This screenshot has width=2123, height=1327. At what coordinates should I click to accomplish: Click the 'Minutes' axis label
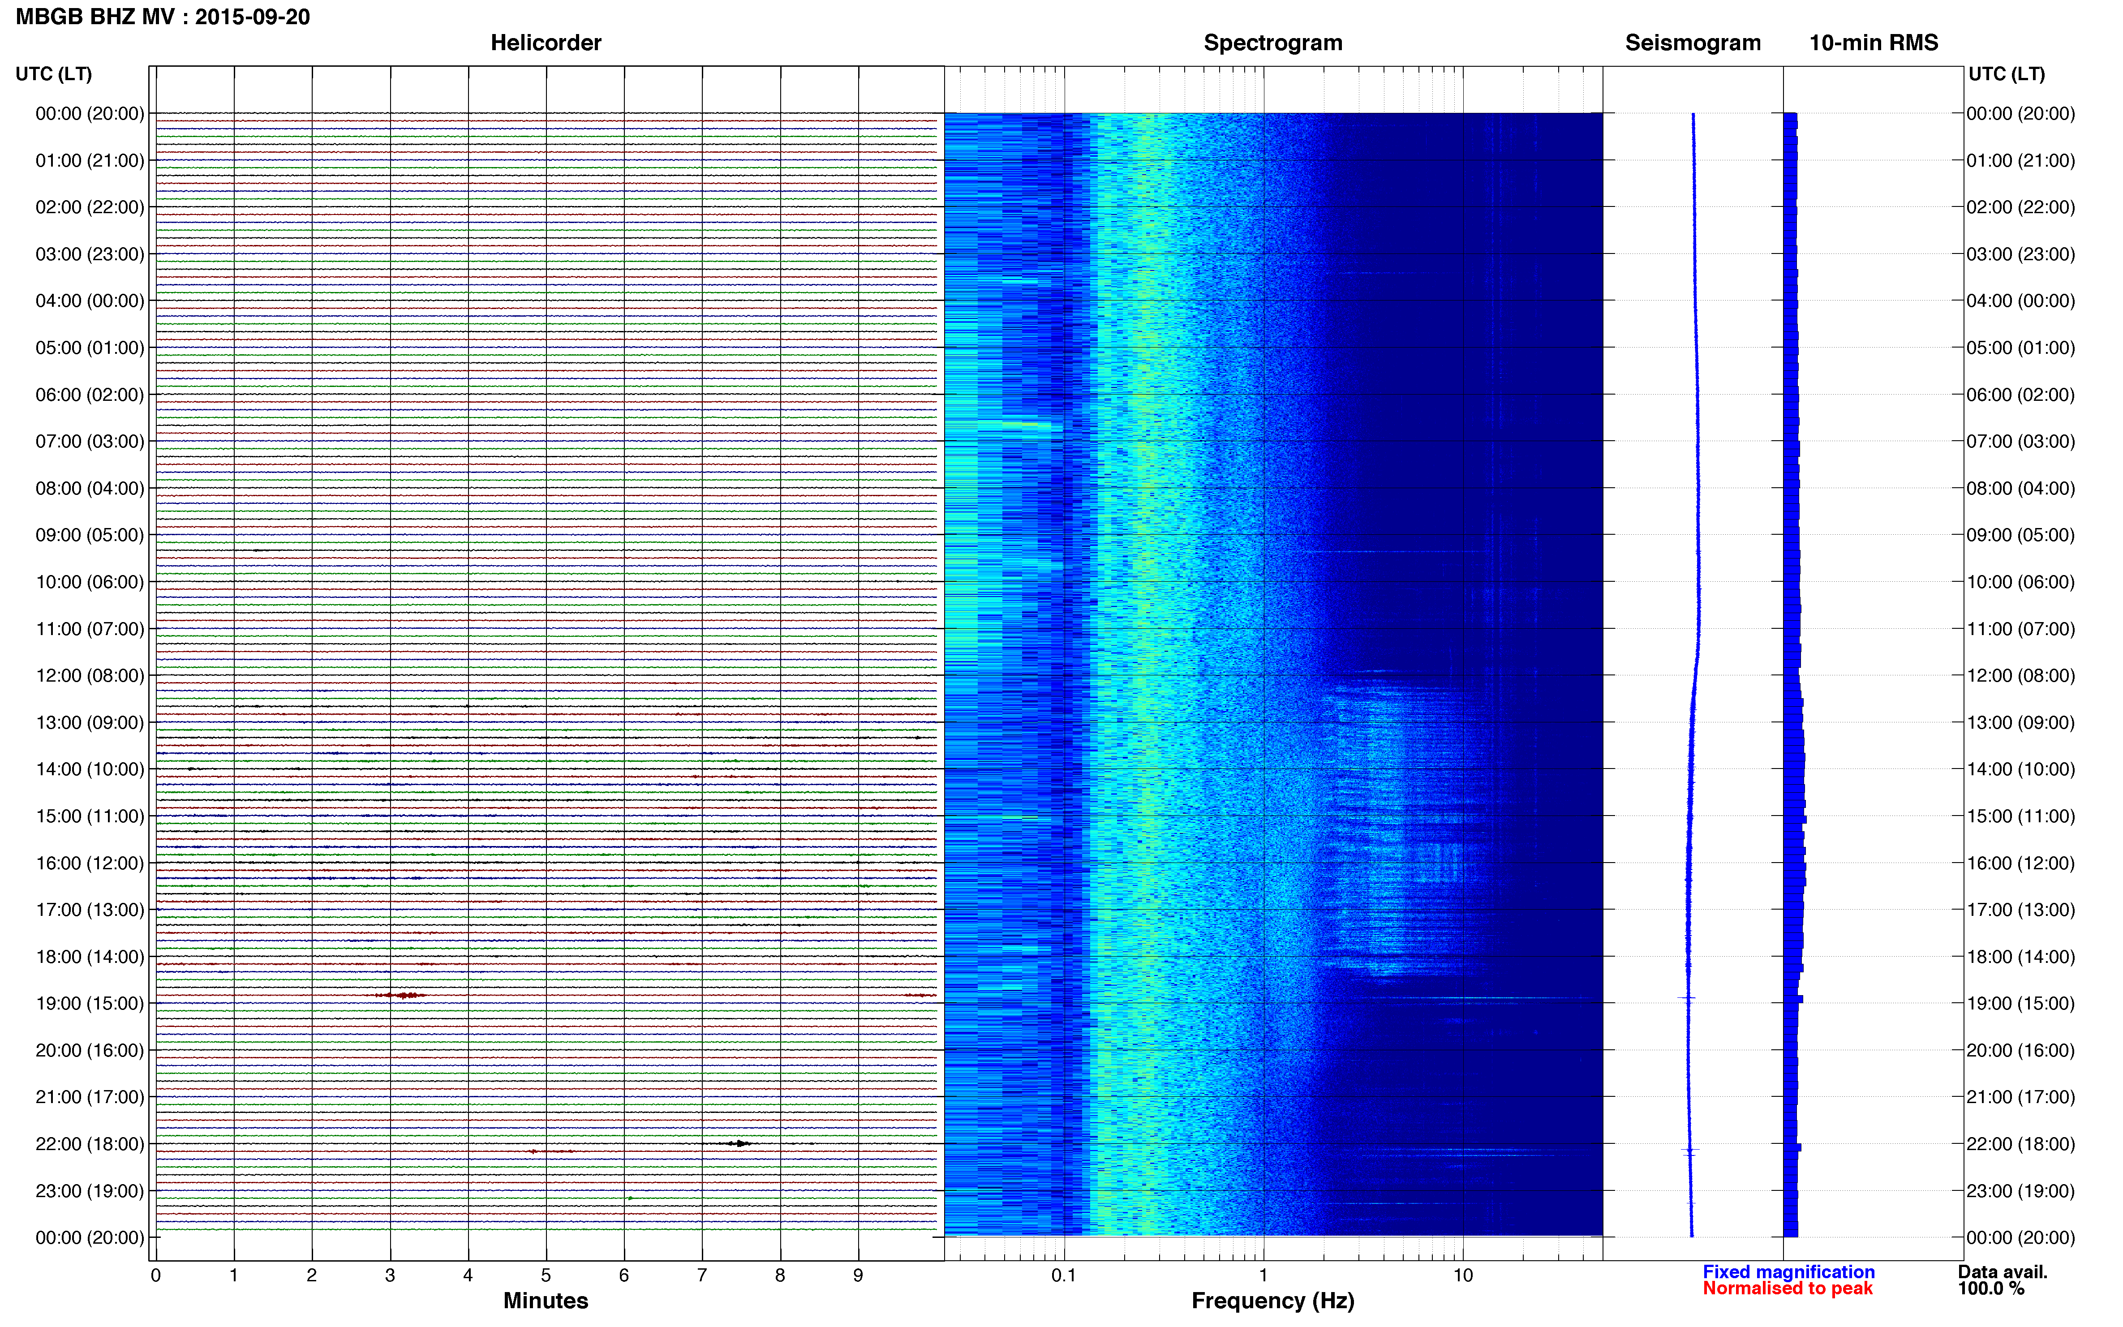click(x=546, y=1301)
